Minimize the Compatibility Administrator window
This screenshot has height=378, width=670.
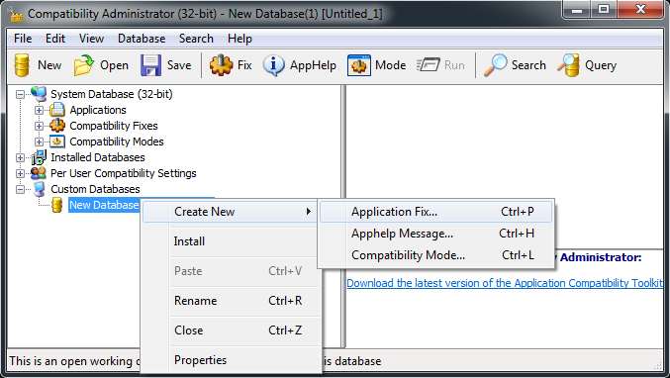pyautogui.click(x=577, y=9)
